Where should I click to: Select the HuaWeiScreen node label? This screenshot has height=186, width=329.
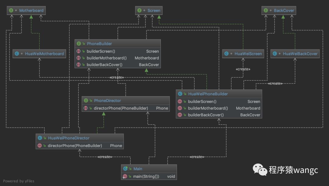248,54
